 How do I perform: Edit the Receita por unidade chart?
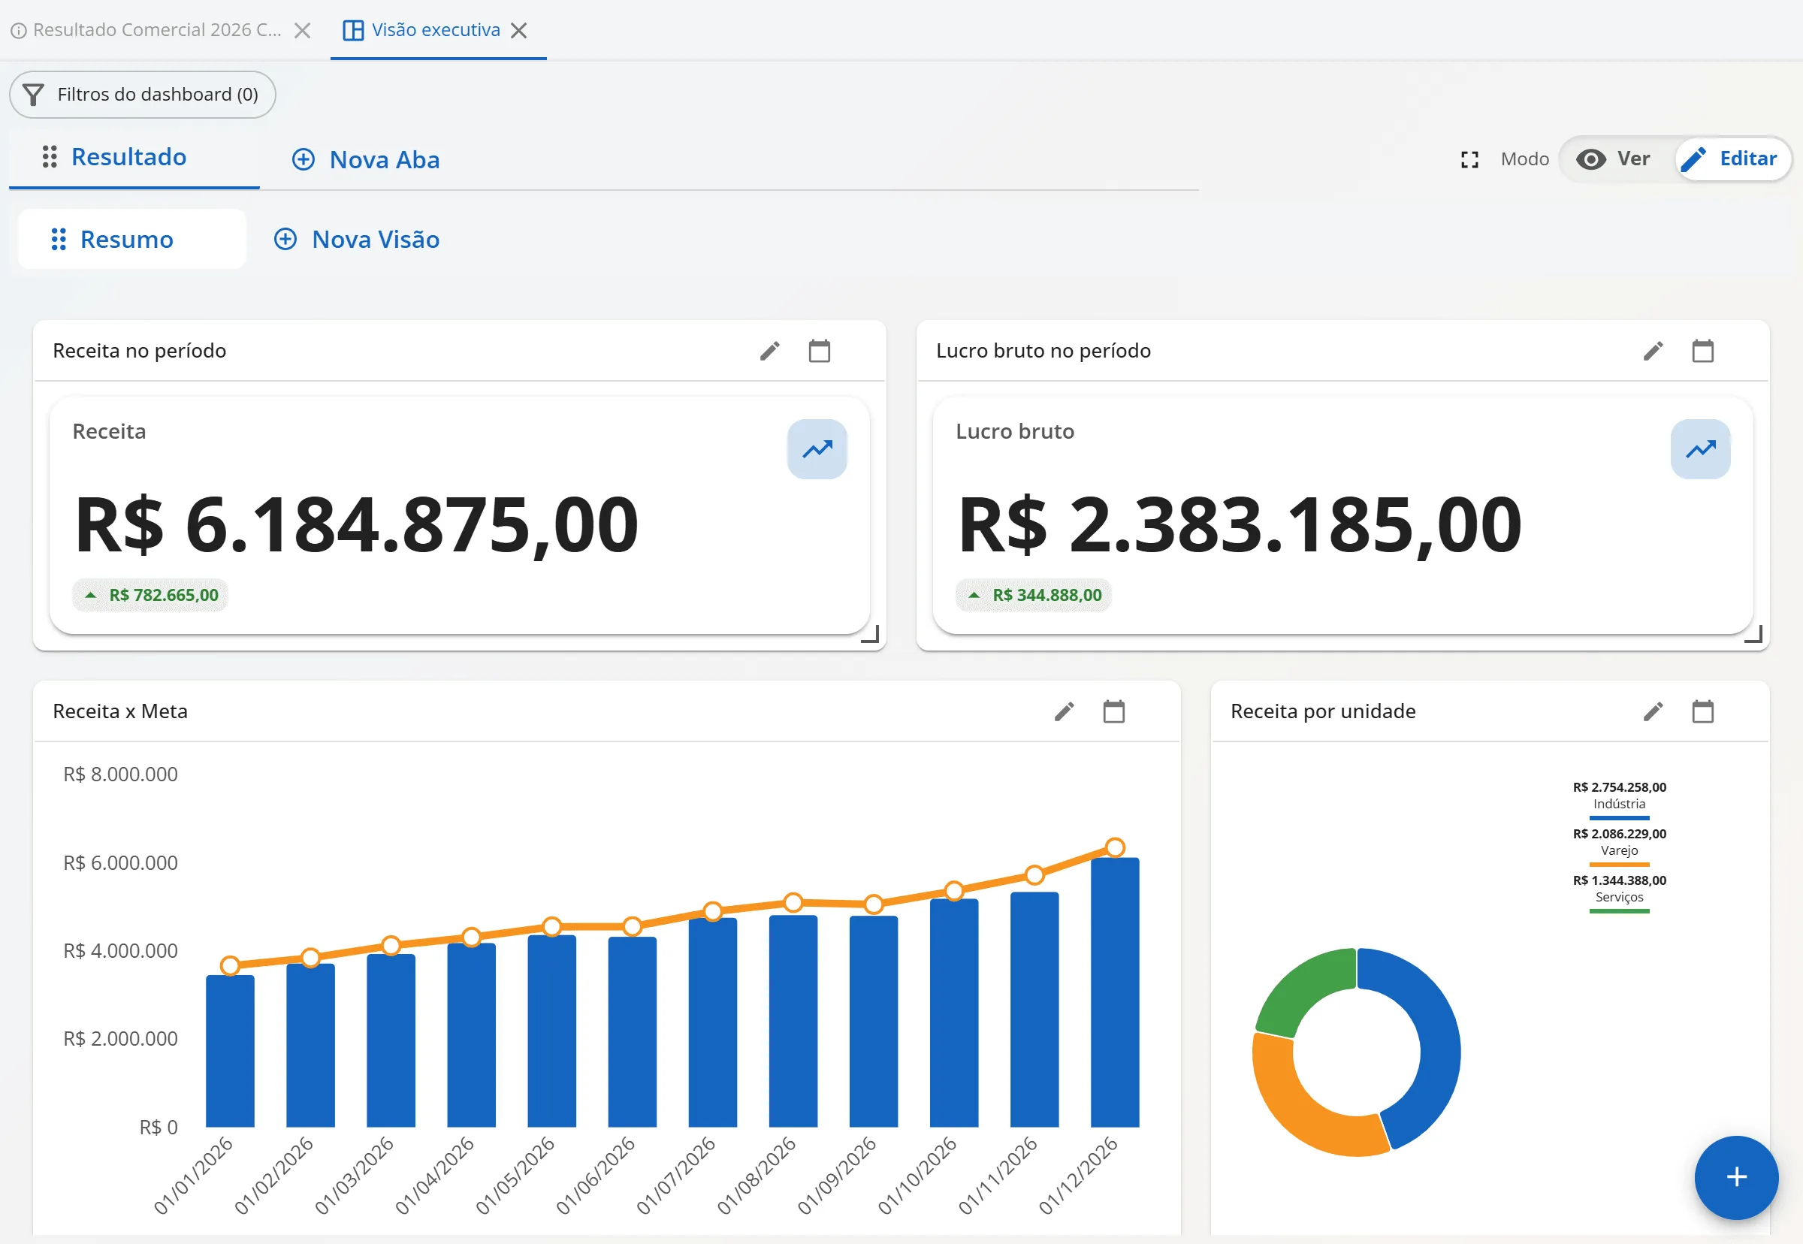(x=1653, y=711)
